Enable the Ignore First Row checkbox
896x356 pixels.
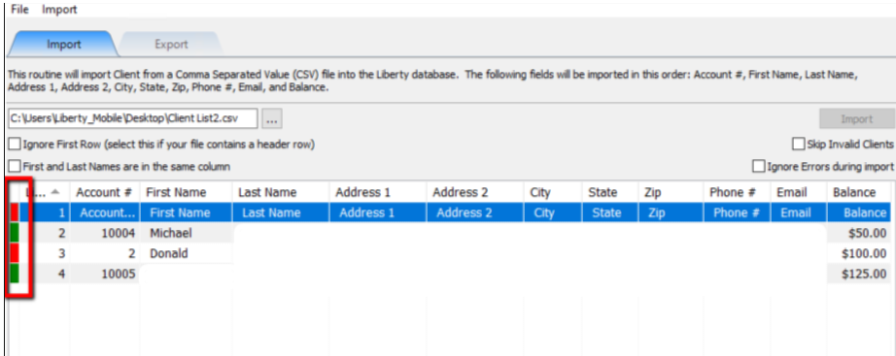point(15,145)
